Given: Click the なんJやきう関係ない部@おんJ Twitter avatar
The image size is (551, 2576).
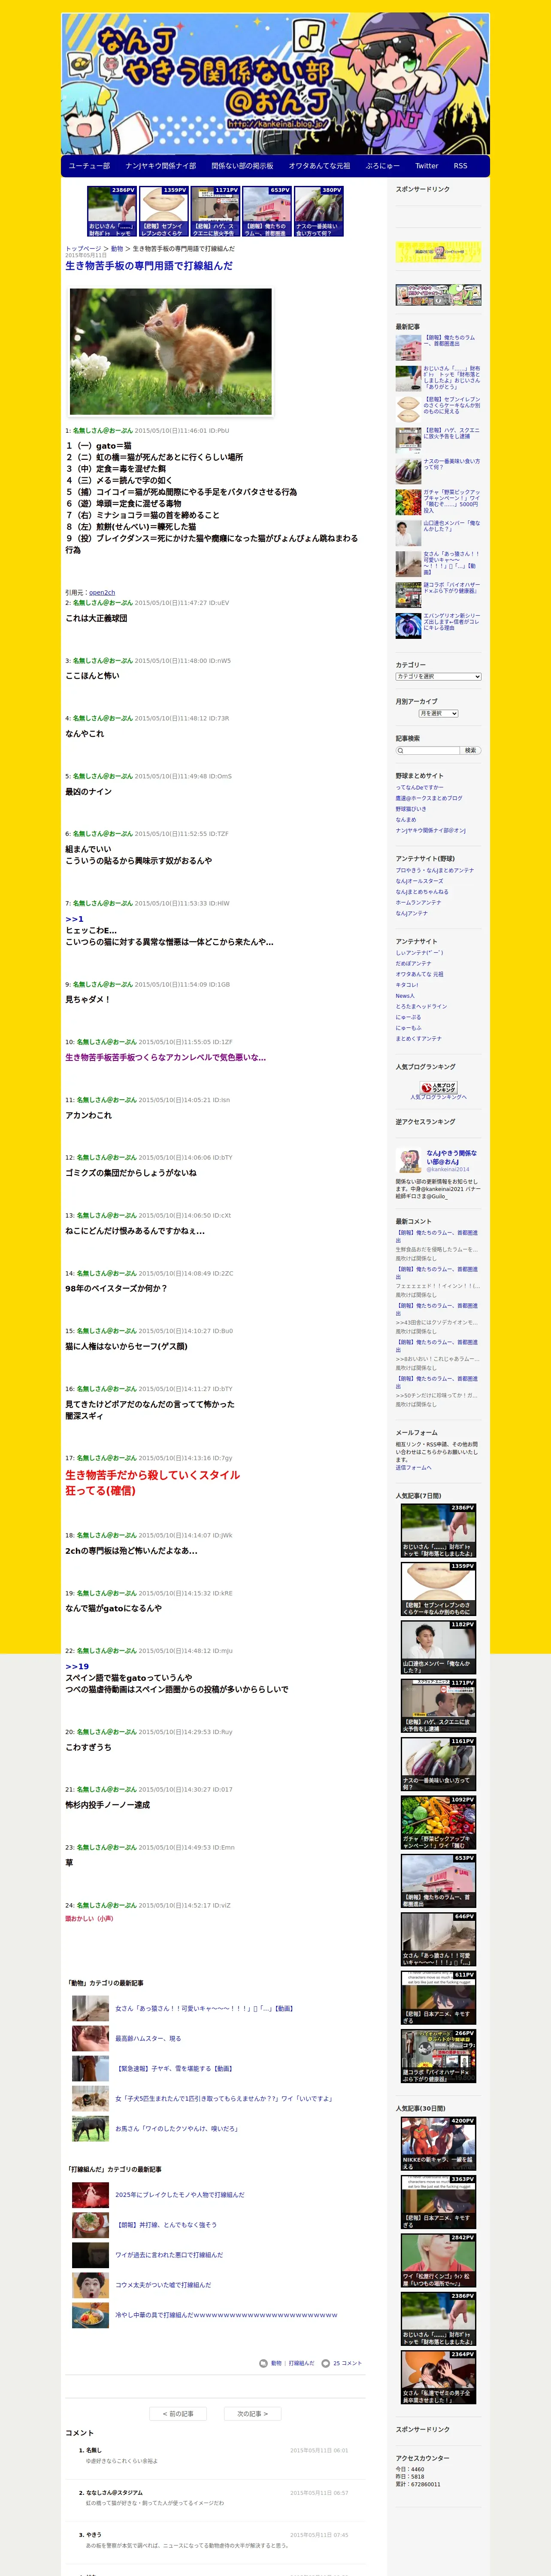Looking at the screenshot, I should 409,1160.
